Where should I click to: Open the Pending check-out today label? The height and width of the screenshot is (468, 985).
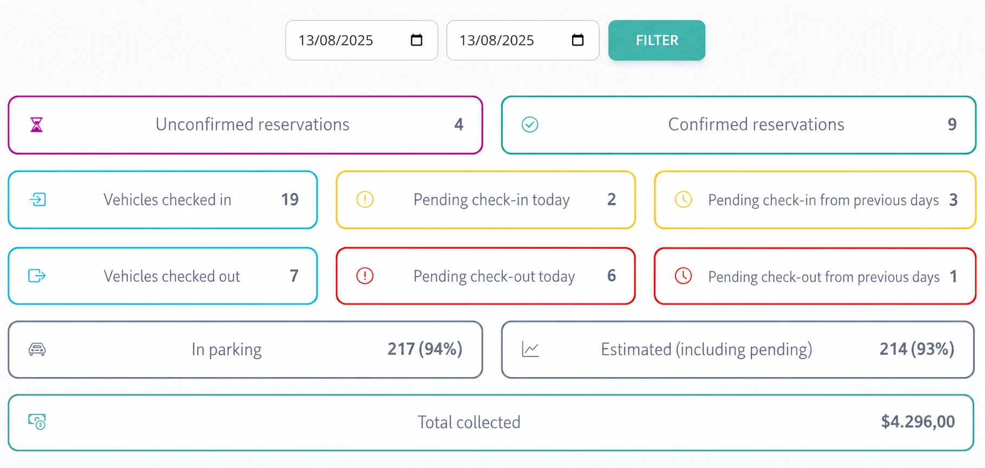494,276
